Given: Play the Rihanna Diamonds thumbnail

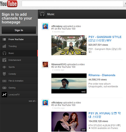Looking at the screenshot, I should [x=69, y=83].
